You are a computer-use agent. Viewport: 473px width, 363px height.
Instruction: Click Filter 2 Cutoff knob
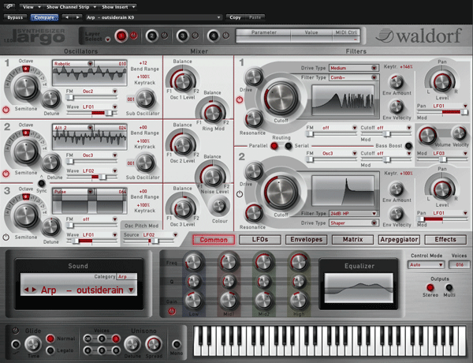click(x=281, y=192)
